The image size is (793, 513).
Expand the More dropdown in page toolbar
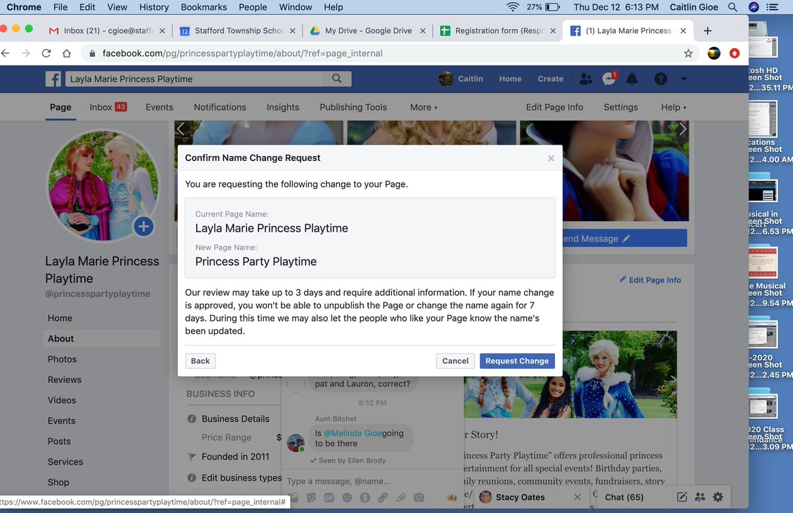pyautogui.click(x=424, y=107)
